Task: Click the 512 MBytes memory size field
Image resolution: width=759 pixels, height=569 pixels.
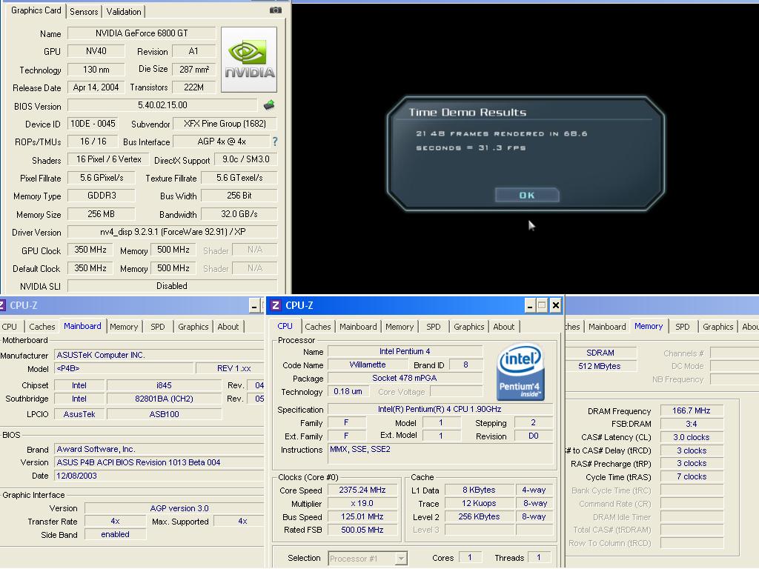Action: pos(600,366)
